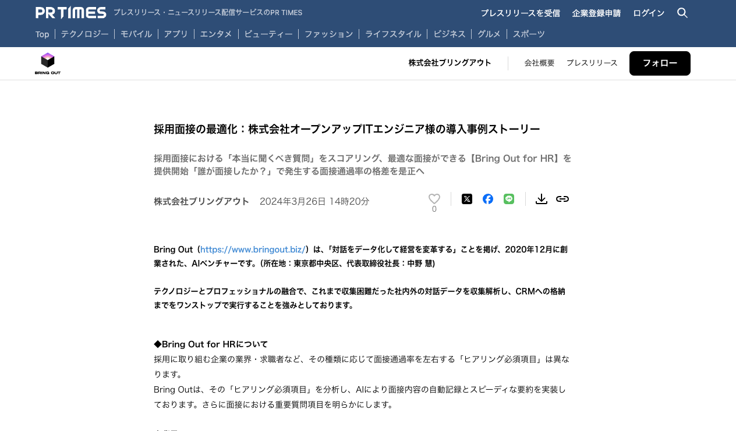Image resolution: width=736 pixels, height=431 pixels.
Task: Open 会社概要 company profile link
Action: 539,63
